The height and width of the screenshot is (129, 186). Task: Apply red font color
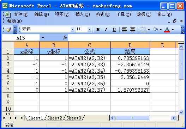[167, 29]
